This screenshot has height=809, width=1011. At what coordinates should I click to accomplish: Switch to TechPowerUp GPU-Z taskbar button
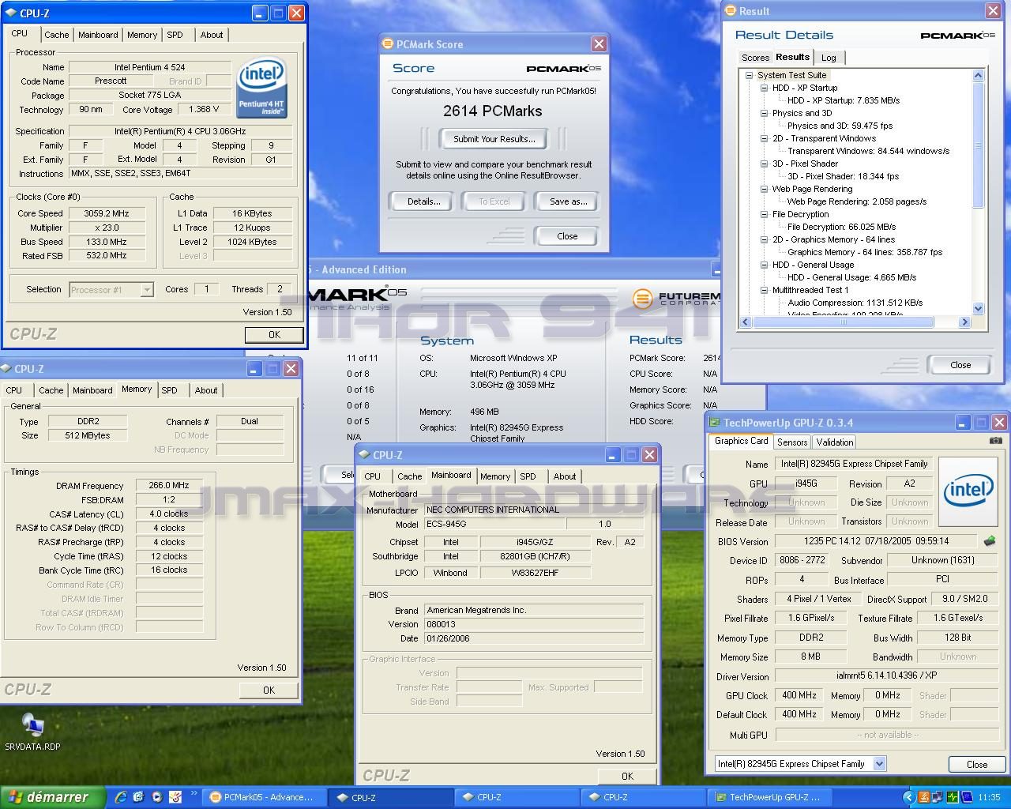point(769,797)
